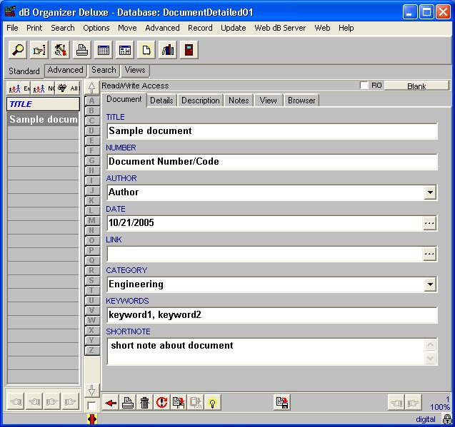This screenshot has height=427, width=455.
Task: Select the Sample document list row
Action: click(x=43, y=119)
